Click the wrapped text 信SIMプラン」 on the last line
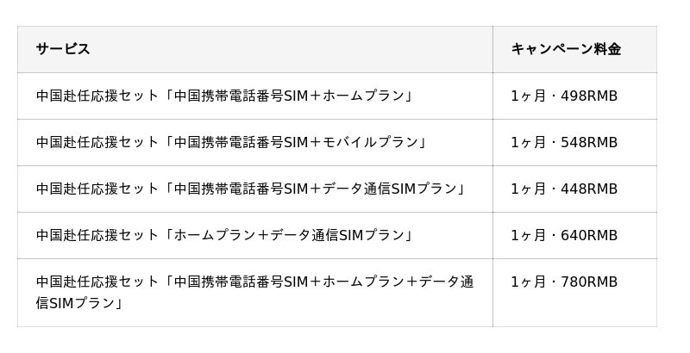Screen dimensions: 690x353 79,303
